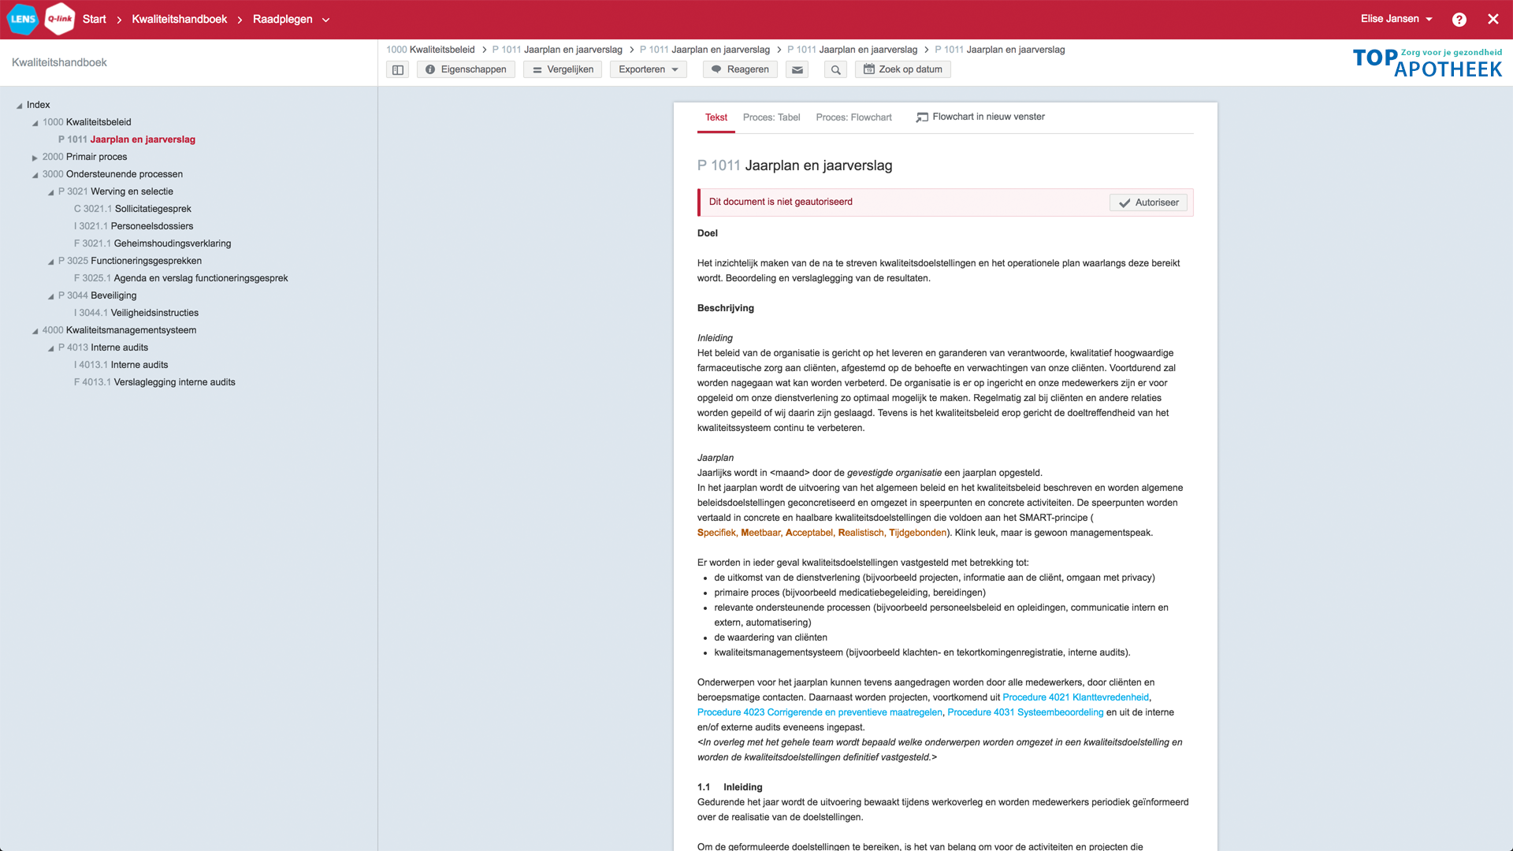Screen dimensions: 1513x851
Task: Open document Eigenschappen
Action: pyautogui.click(x=466, y=69)
